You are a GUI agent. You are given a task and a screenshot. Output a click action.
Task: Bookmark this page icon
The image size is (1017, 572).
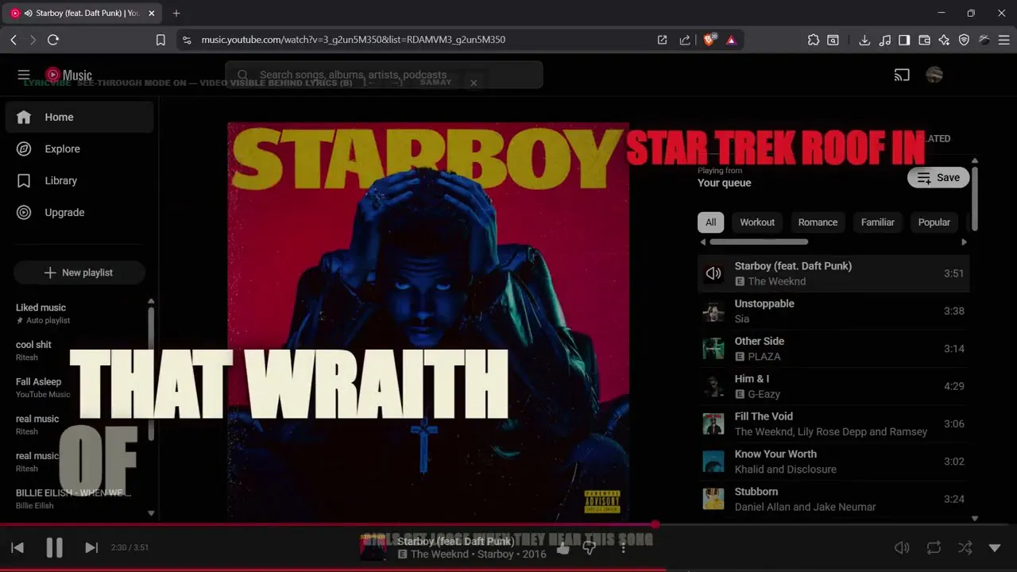(x=160, y=40)
